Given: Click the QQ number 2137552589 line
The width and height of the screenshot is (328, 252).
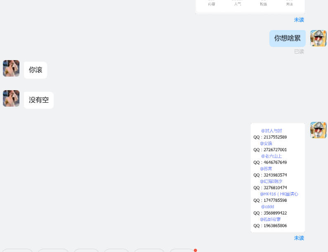Looking at the screenshot, I should (270, 137).
